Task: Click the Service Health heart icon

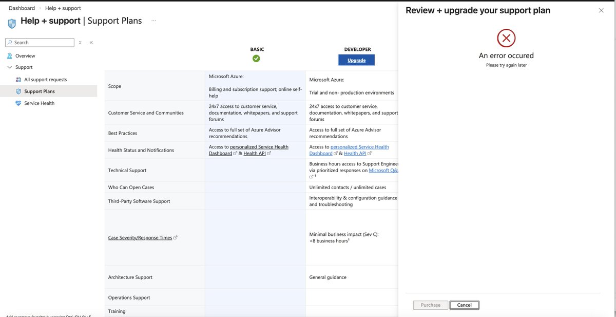Action: pos(19,103)
